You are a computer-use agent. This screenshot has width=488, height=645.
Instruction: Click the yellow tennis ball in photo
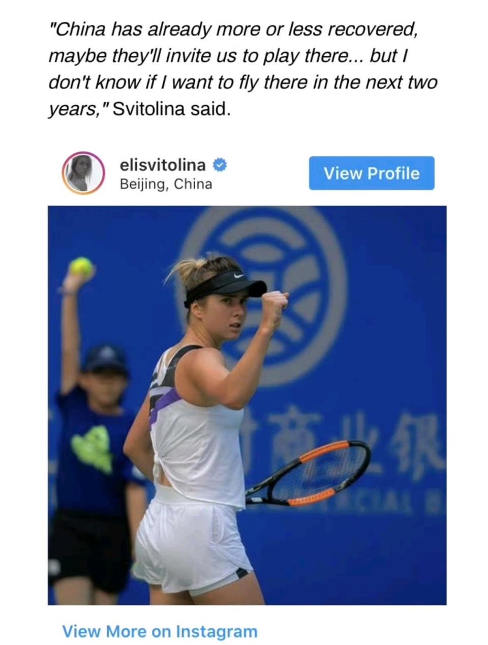pyautogui.click(x=81, y=267)
